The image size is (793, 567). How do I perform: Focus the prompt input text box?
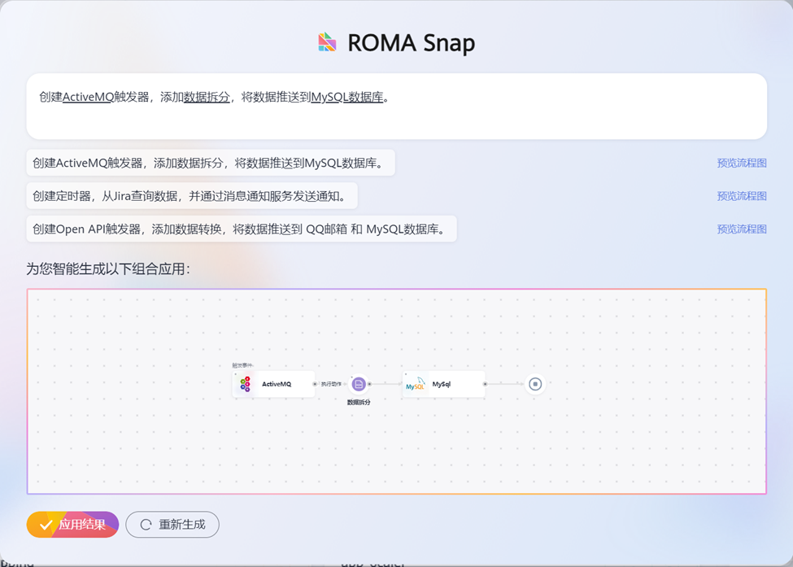tap(397, 107)
